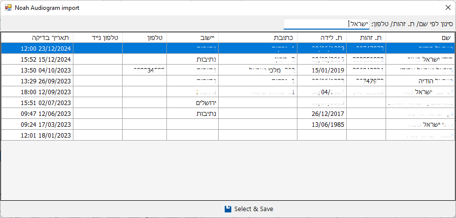
Task: Click the ת. זהות column header
Action: [366, 37]
